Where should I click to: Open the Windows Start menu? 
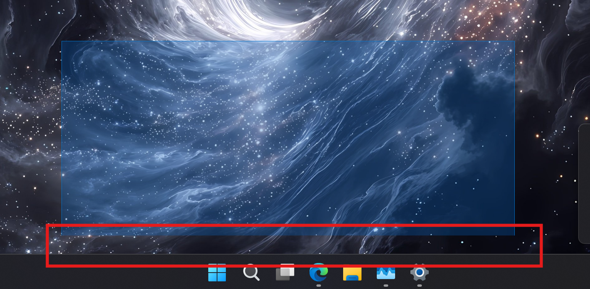tap(217, 272)
